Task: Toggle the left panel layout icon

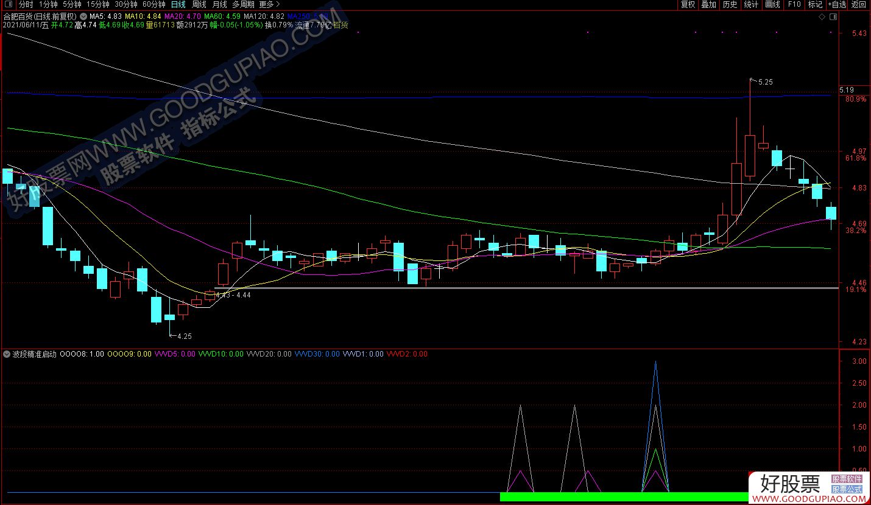Action: [8, 4]
